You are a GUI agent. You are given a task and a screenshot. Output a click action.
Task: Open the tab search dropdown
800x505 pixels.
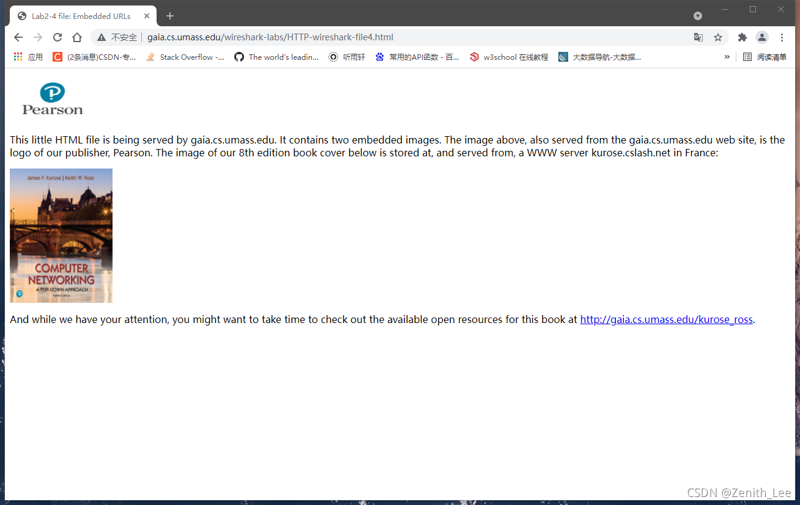[698, 16]
